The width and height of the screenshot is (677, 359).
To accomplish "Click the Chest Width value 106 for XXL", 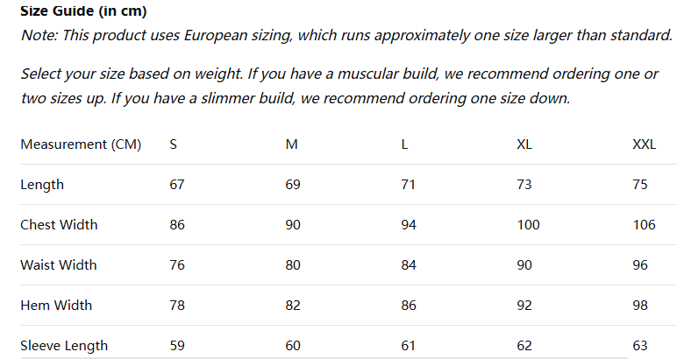I will click(644, 225).
